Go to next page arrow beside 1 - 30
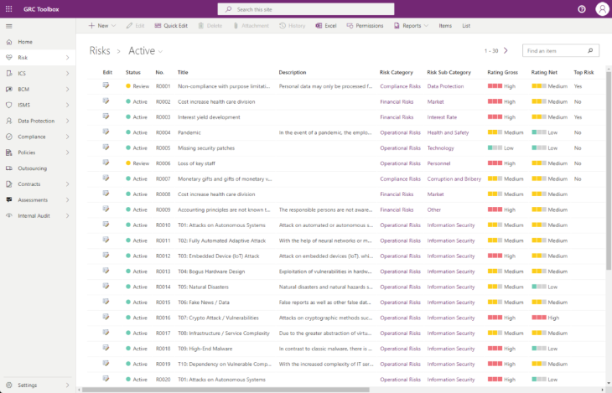This screenshot has width=612, height=393. click(506, 51)
